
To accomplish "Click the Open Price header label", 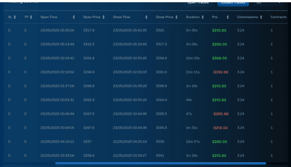I will [92, 17].
